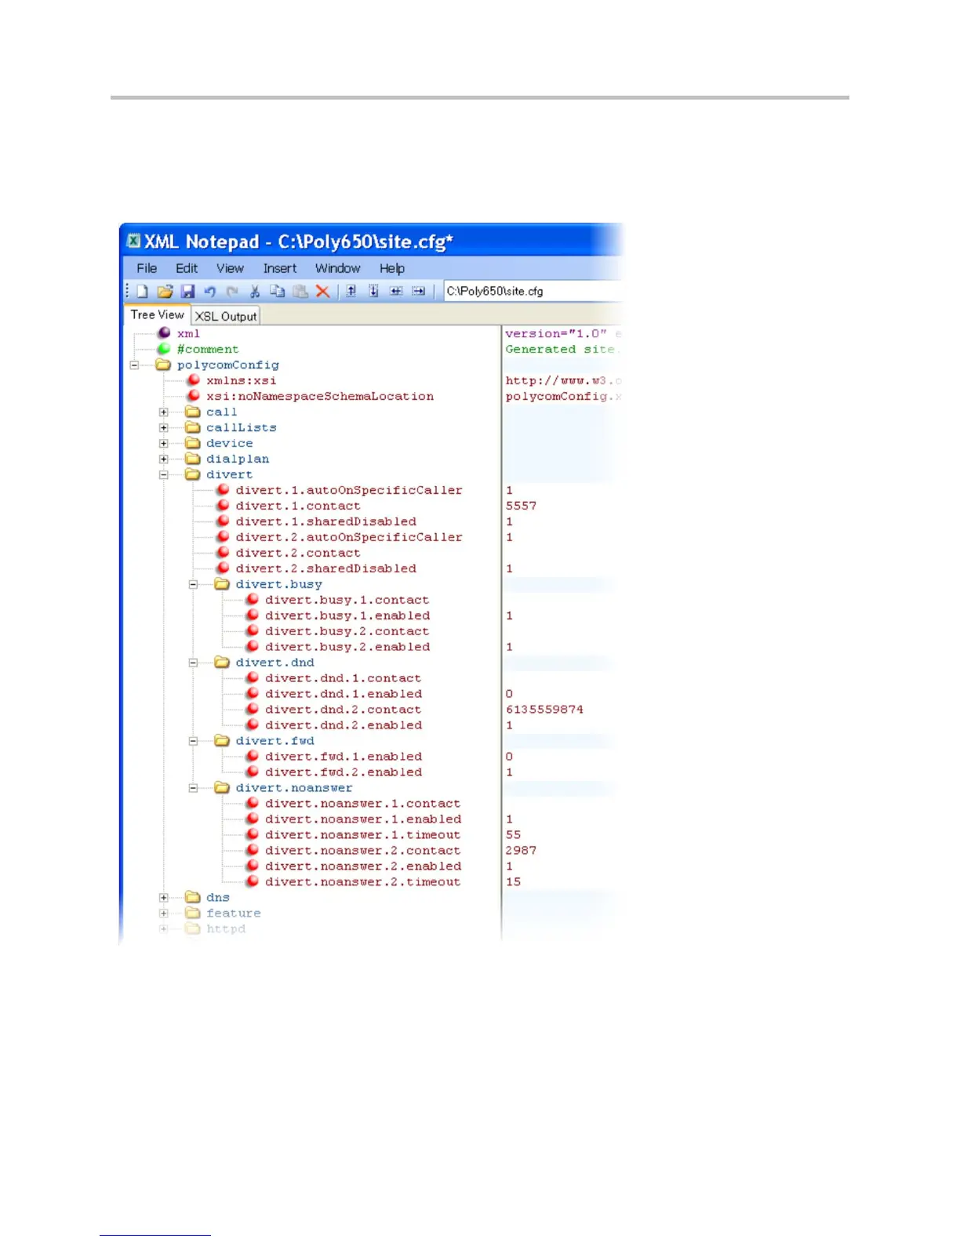Click the Cut scissors icon
This screenshot has width=960, height=1242.
[x=255, y=291]
